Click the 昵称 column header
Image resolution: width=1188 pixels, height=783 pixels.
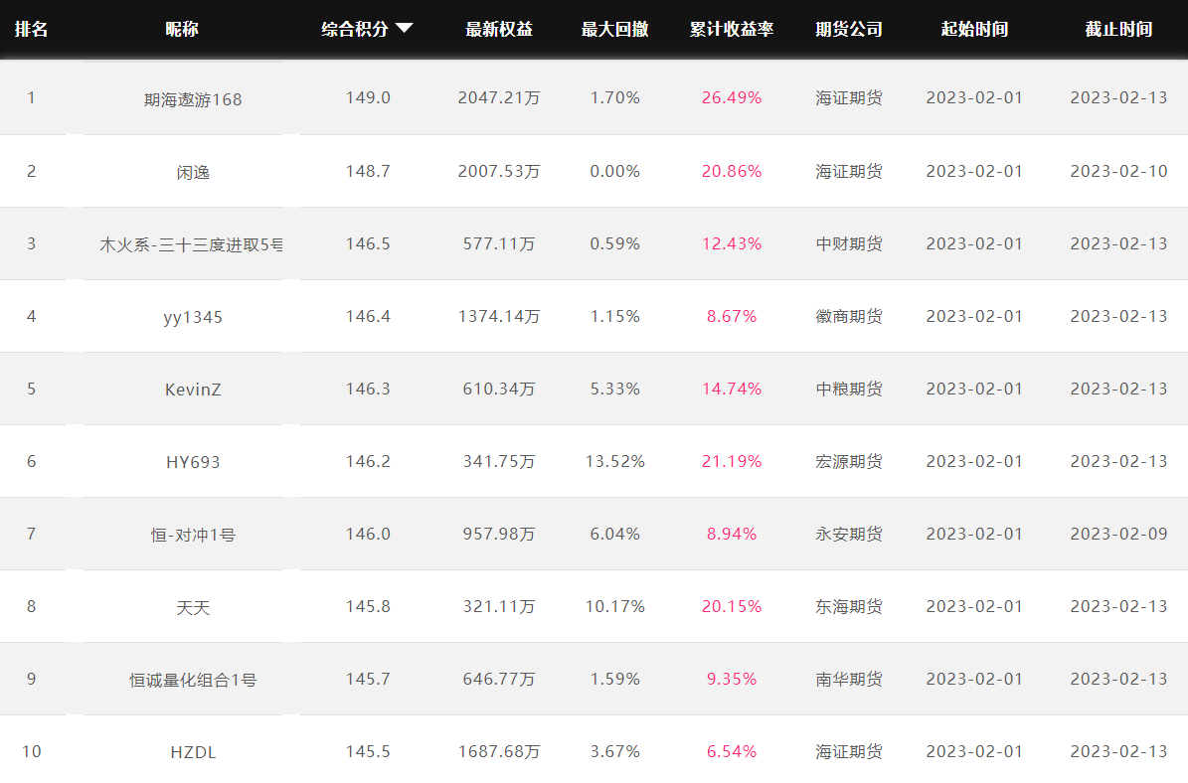pos(182,29)
